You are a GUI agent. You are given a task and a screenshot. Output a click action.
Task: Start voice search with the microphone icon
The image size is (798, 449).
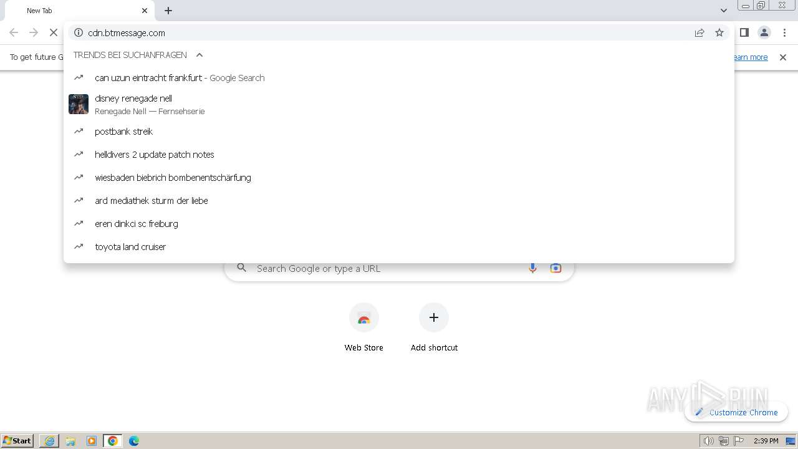pos(532,268)
